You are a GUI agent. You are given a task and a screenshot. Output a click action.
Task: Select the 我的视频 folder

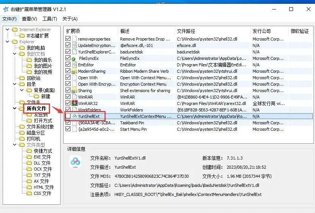[x=43, y=72]
